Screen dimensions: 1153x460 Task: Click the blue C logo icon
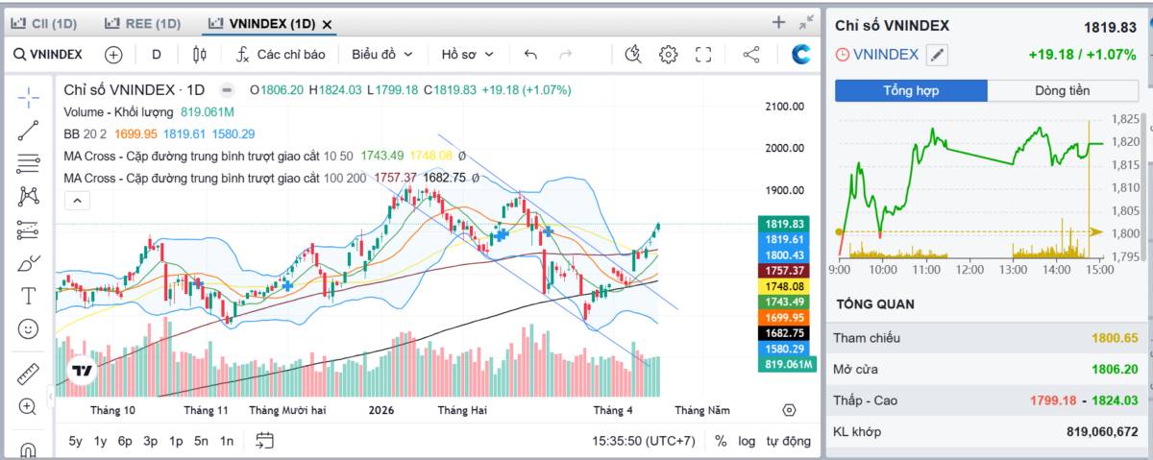click(800, 55)
